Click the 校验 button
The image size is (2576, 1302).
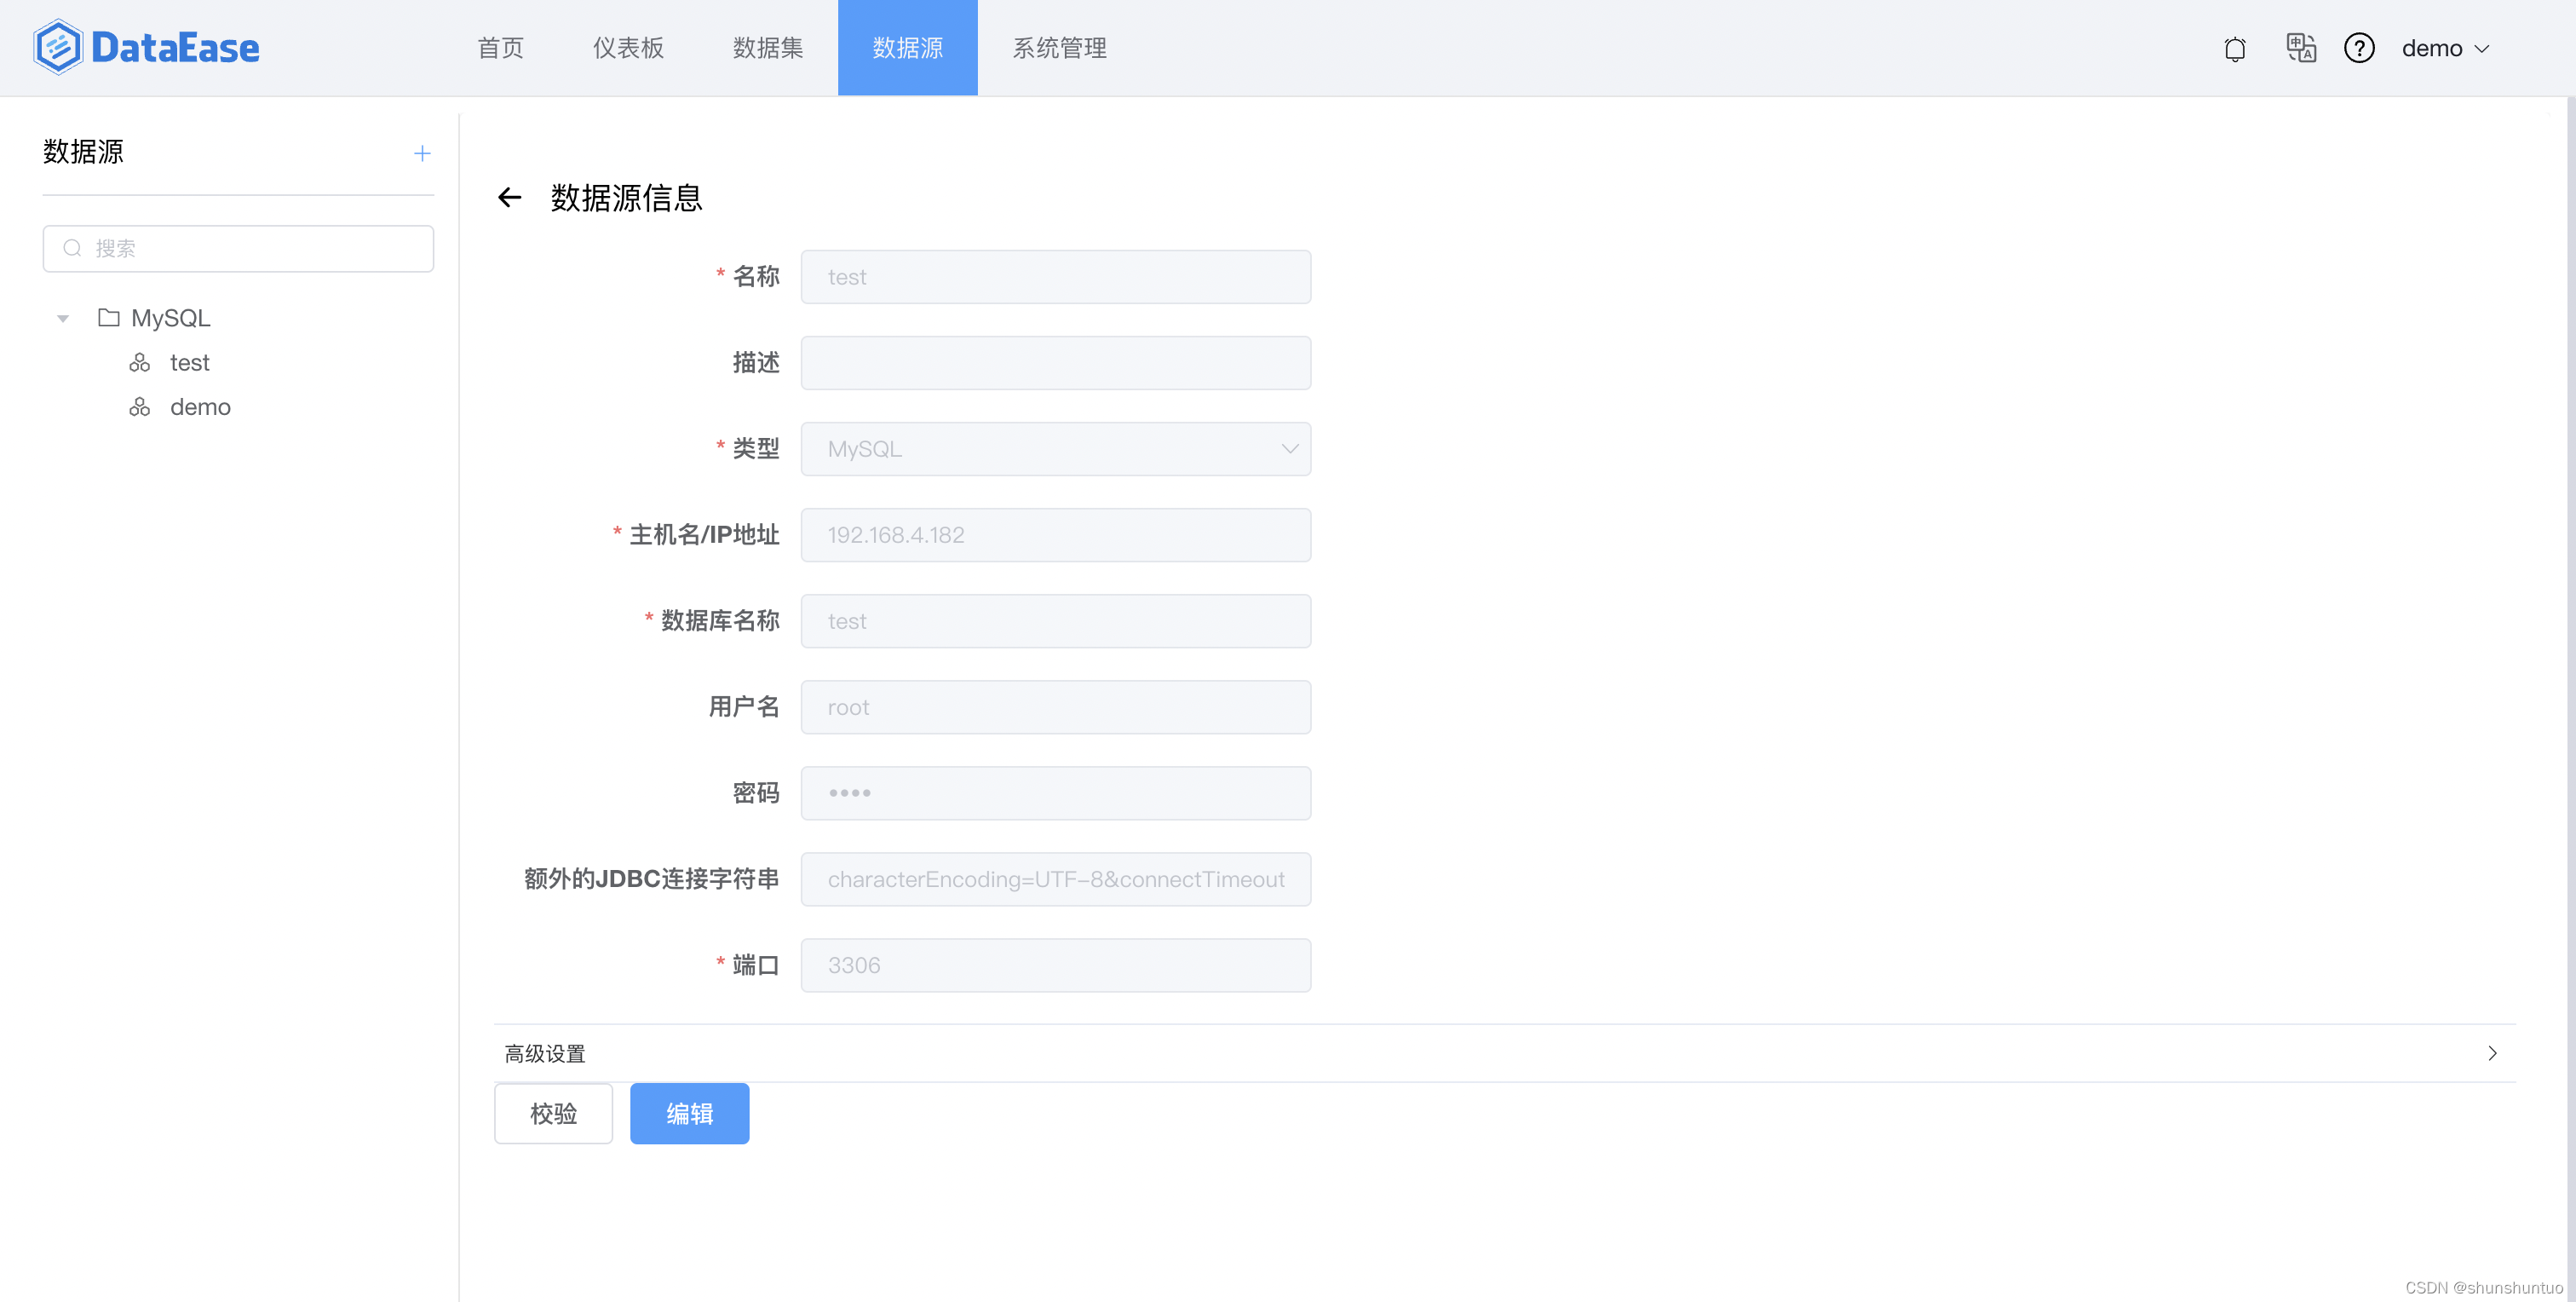coord(553,1113)
